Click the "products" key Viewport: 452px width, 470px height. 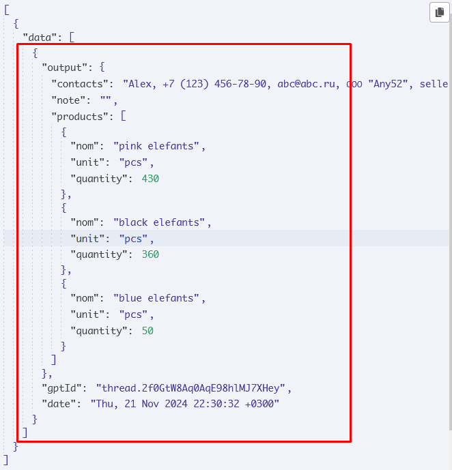(x=80, y=116)
